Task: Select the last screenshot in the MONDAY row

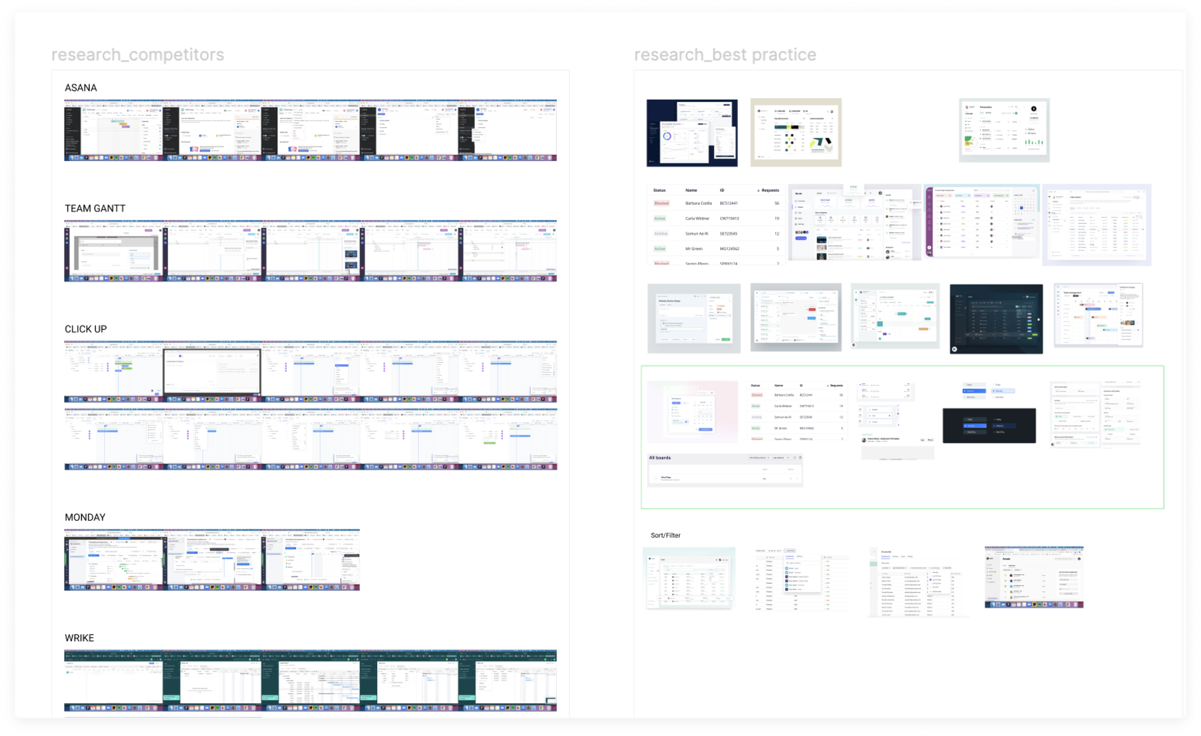Action: tap(311, 560)
